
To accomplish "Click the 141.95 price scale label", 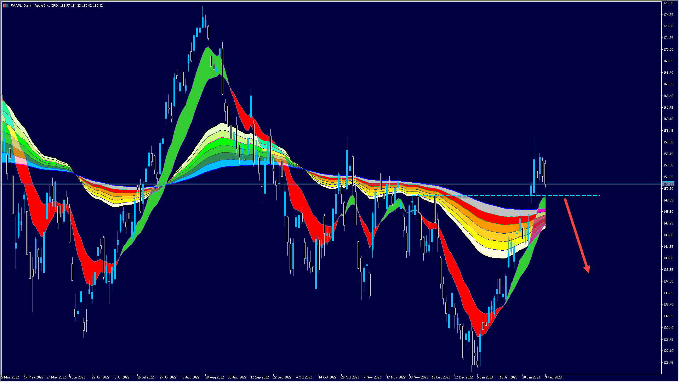I will 668,247.
